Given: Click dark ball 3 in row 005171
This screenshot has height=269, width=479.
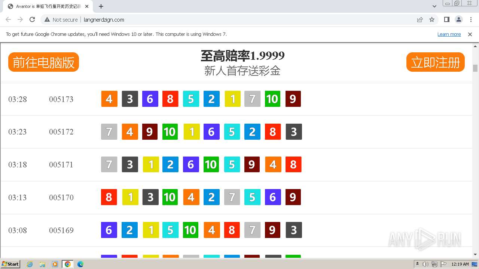Looking at the screenshot, I should (130, 164).
